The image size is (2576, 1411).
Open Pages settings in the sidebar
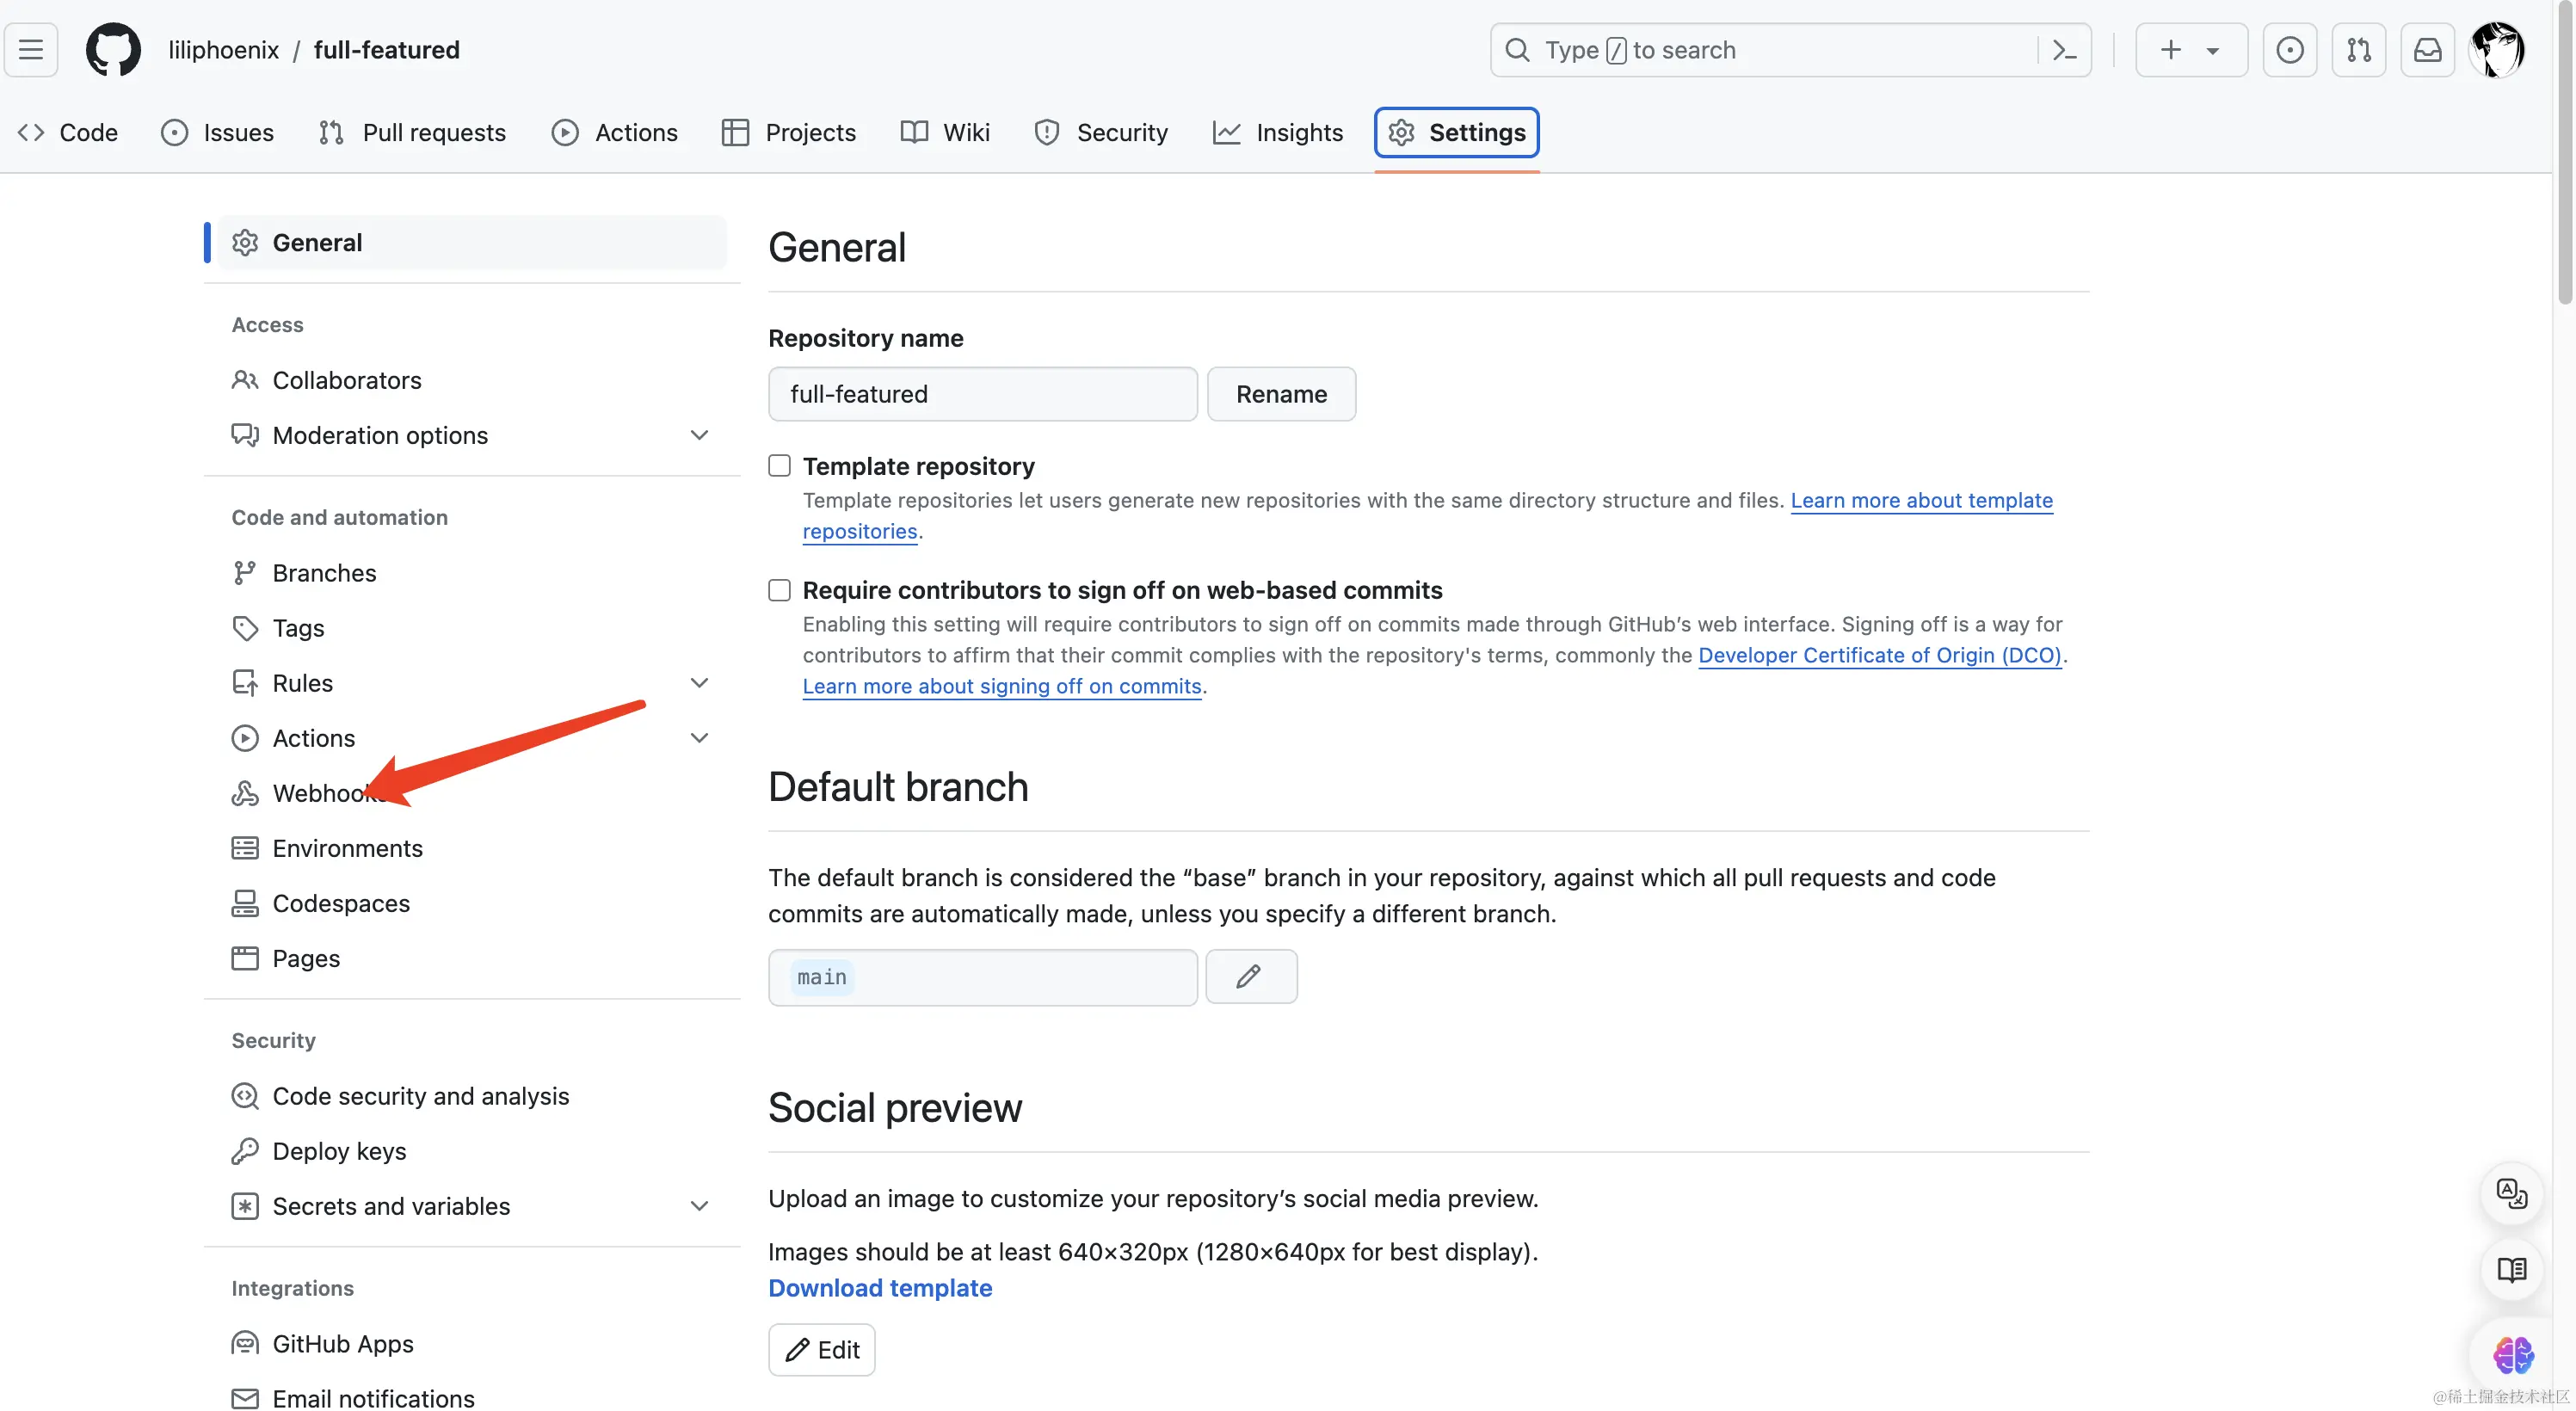(471, 958)
